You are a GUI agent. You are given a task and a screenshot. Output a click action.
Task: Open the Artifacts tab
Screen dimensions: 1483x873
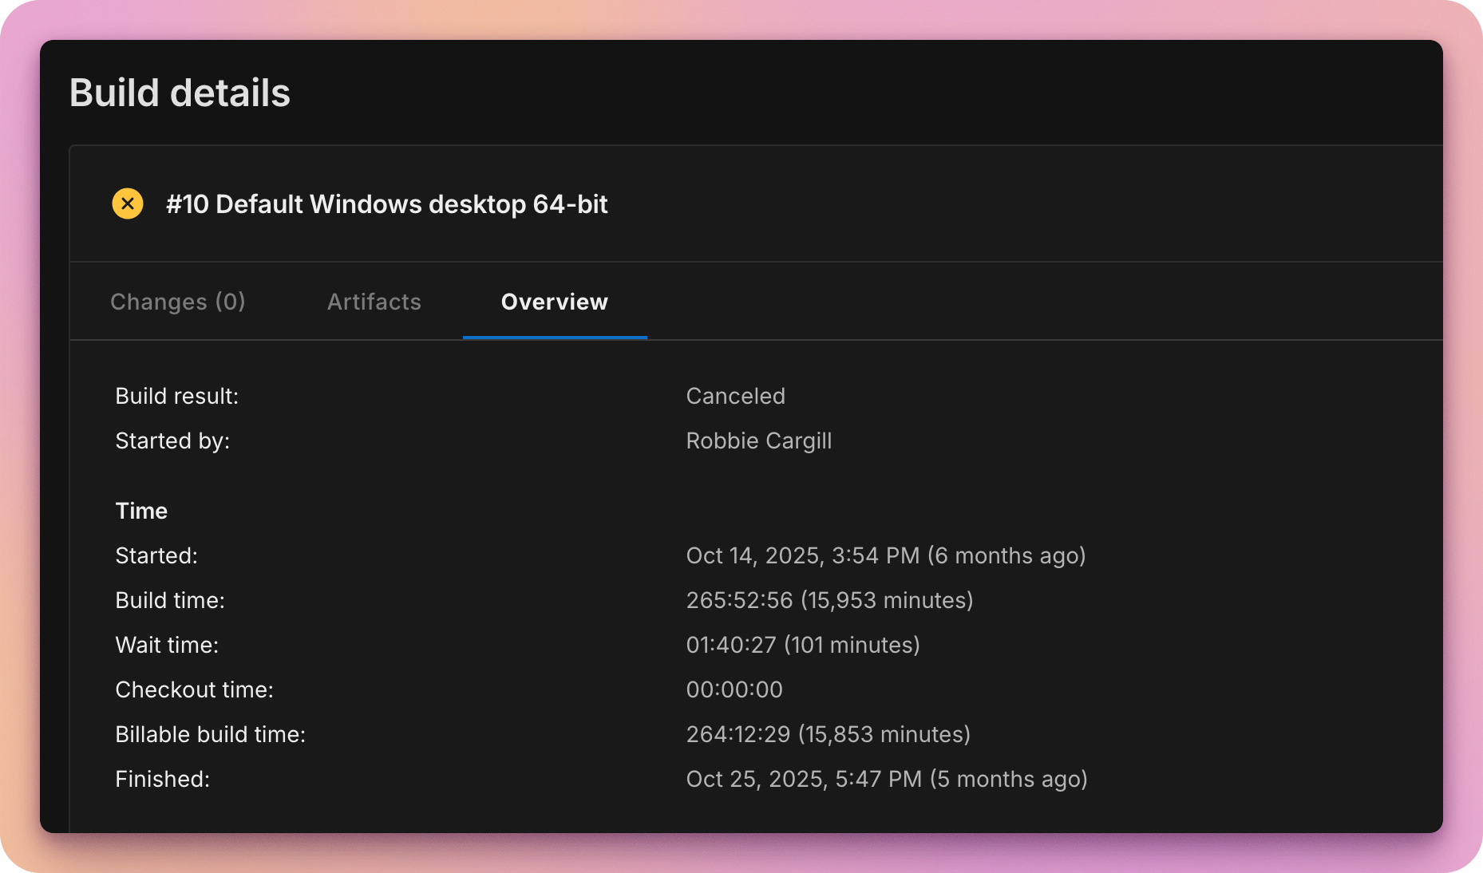(x=374, y=302)
